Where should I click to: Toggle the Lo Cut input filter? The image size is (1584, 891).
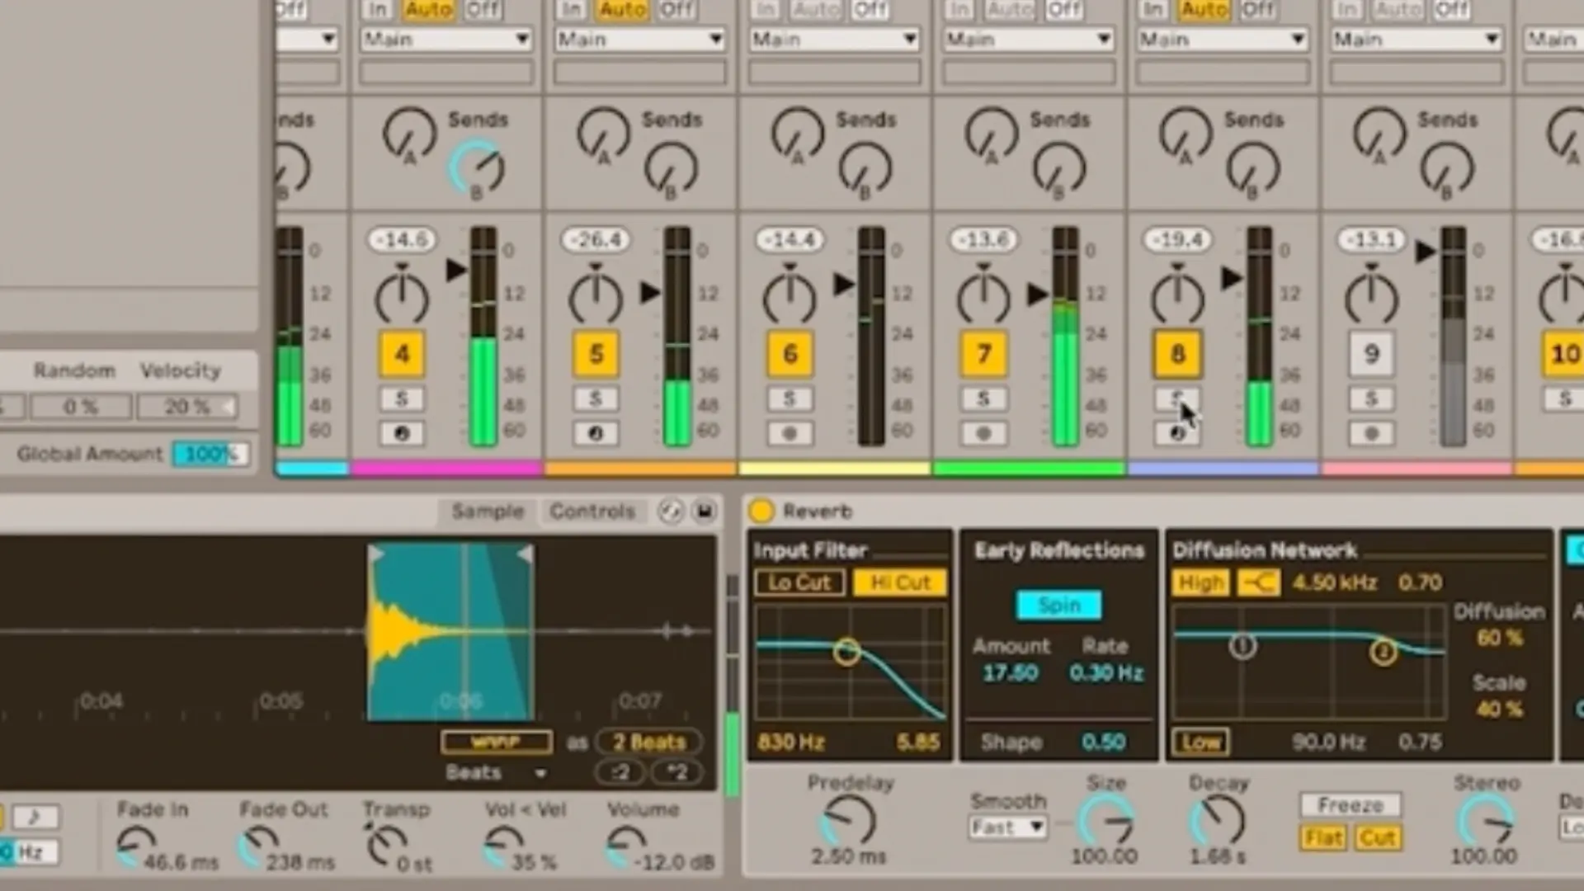pyautogui.click(x=799, y=582)
